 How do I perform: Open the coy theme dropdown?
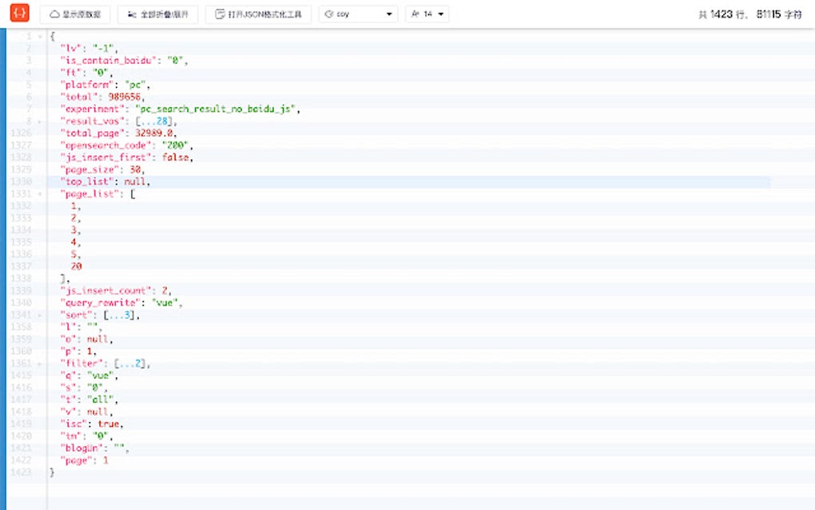358,13
